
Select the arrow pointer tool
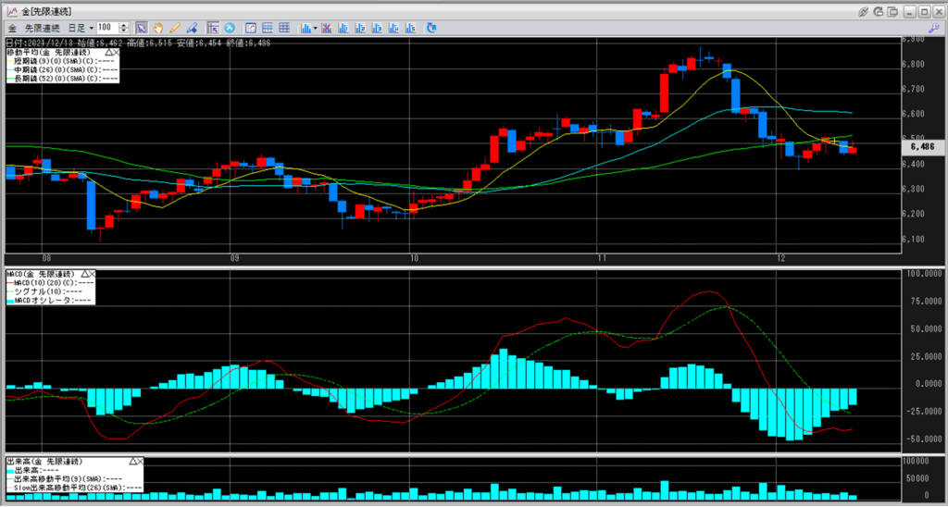pyautogui.click(x=141, y=28)
